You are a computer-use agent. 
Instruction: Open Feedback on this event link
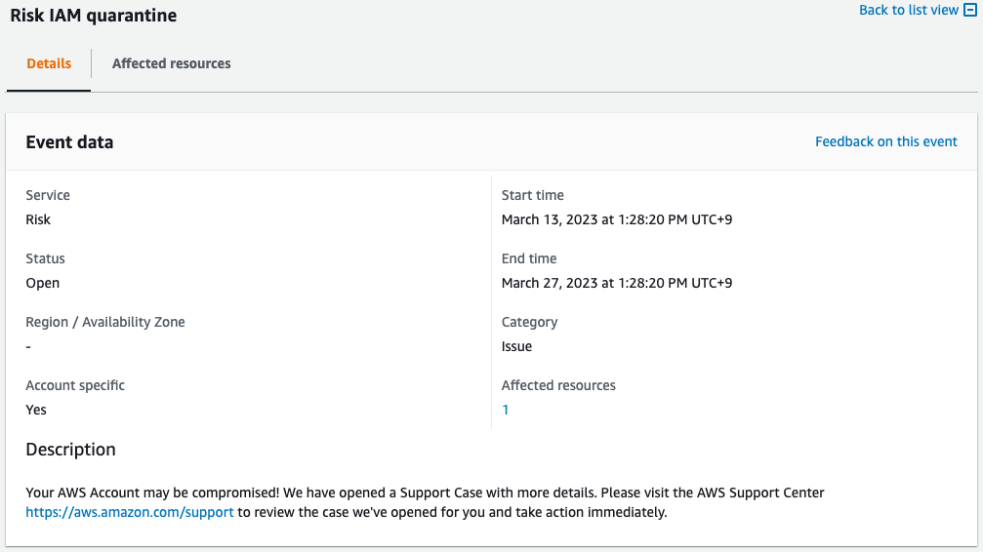(886, 141)
